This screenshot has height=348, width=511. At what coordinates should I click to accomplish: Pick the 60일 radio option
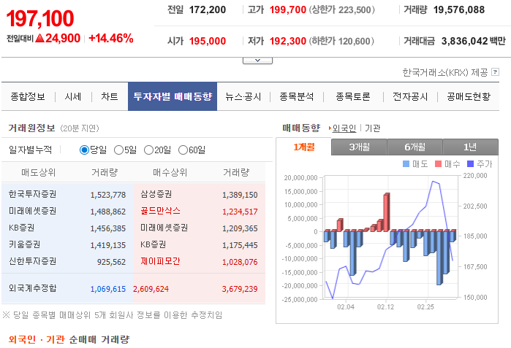[x=183, y=150]
